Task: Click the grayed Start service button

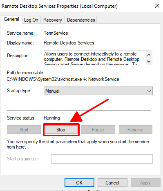Action: click(24, 130)
